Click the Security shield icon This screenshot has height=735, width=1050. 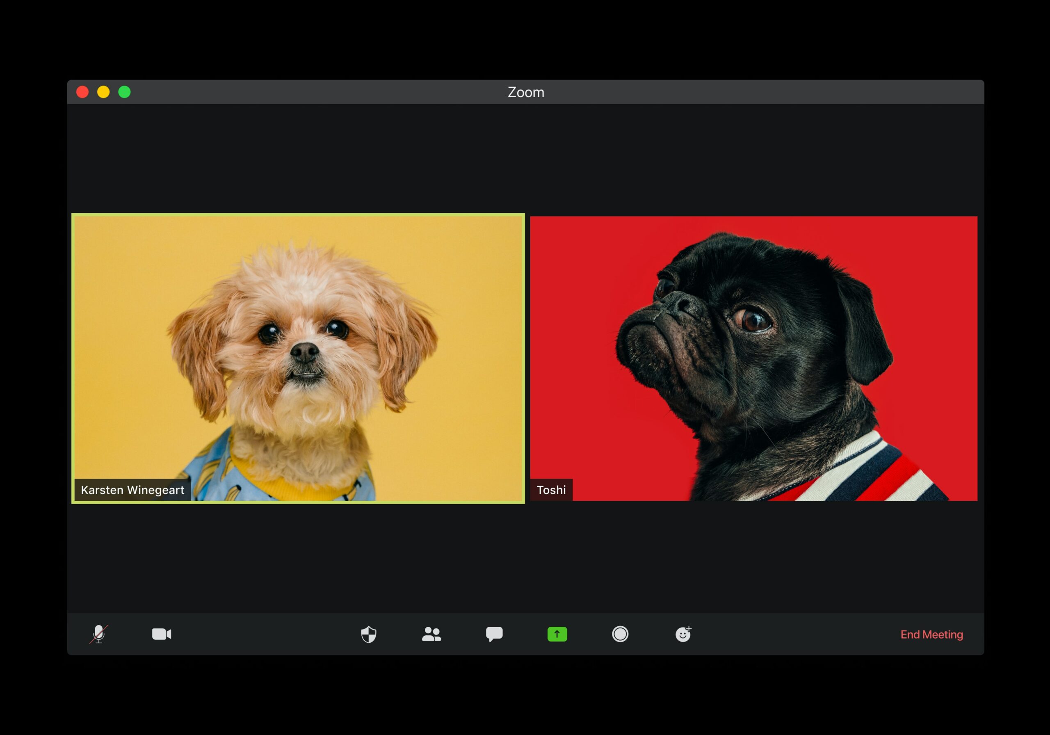click(369, 635)
